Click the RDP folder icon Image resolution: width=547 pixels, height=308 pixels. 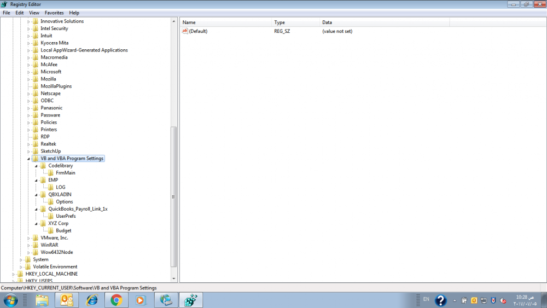pyautogui.click(x=36, y=137)
